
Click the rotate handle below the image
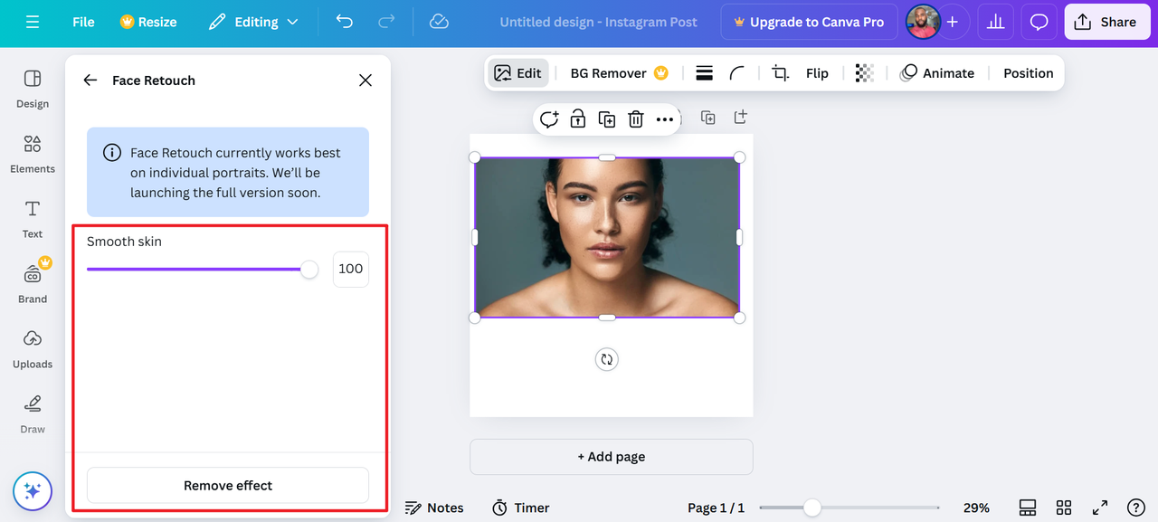click(x=607, y=359)
